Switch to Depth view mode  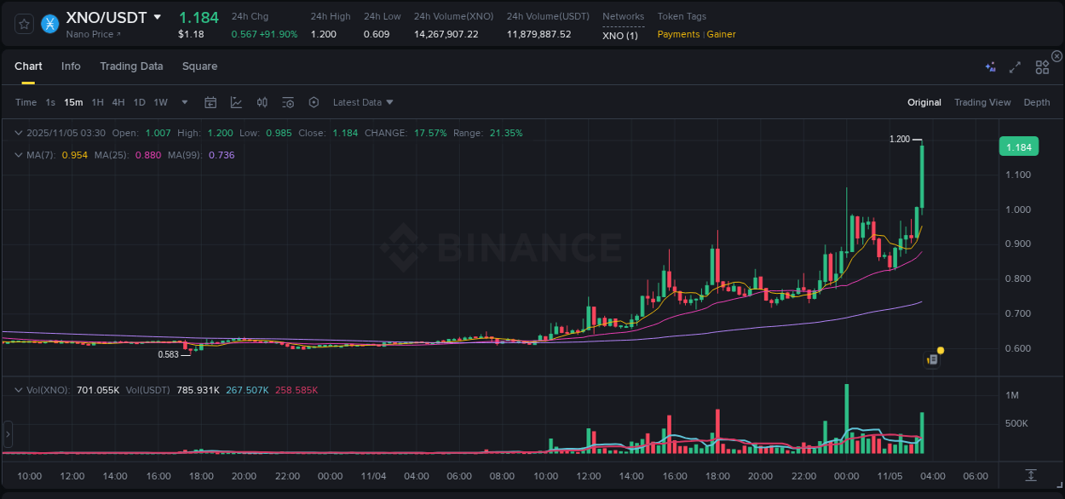(1037, 102)
